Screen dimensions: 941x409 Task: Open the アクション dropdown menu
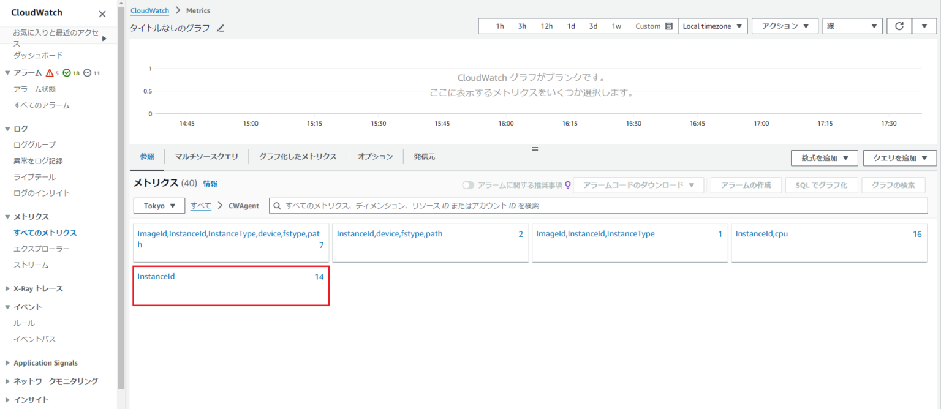pos(785,26)
